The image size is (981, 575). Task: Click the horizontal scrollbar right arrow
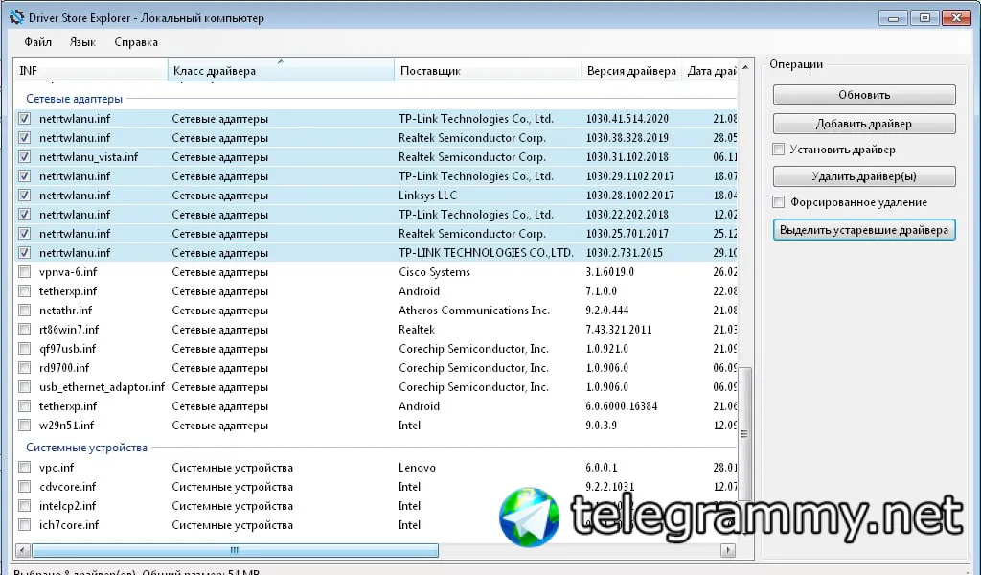pos(728,551)
